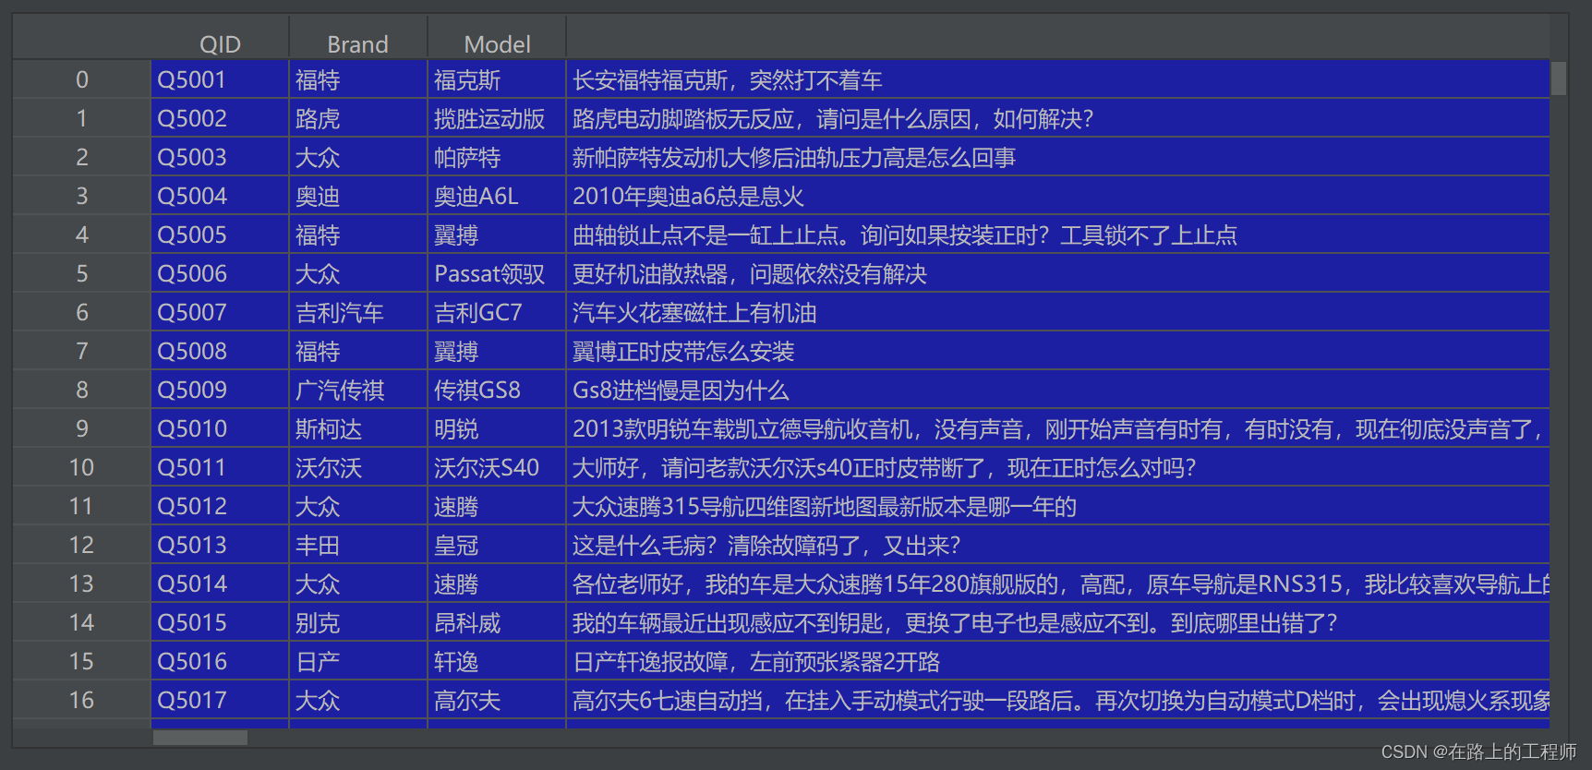Select cell Q5001
The height and width of the screenshot is (770, 1592).
[220, 80]
